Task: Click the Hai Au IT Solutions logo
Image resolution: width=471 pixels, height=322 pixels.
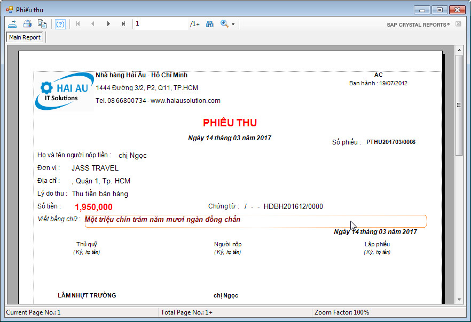Action: coord(64,92)
